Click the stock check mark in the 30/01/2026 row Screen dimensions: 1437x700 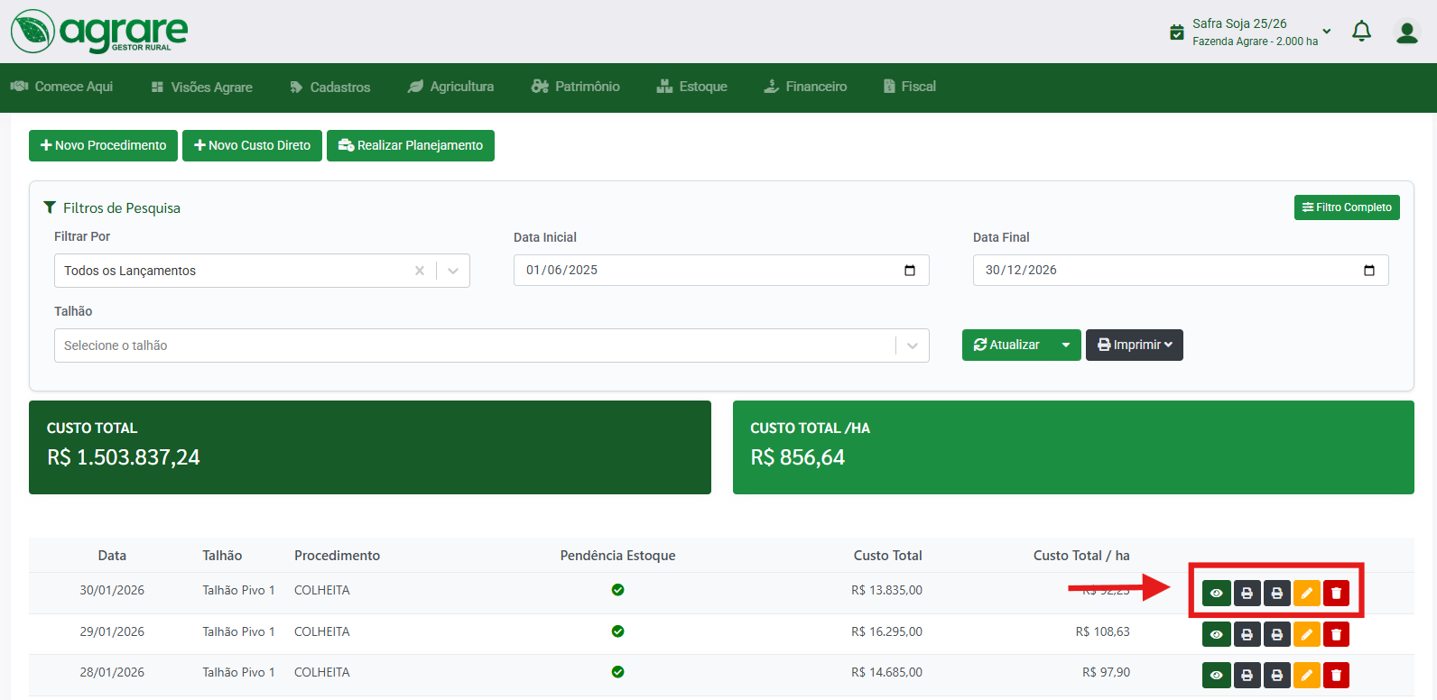click(x=617, y=590)
